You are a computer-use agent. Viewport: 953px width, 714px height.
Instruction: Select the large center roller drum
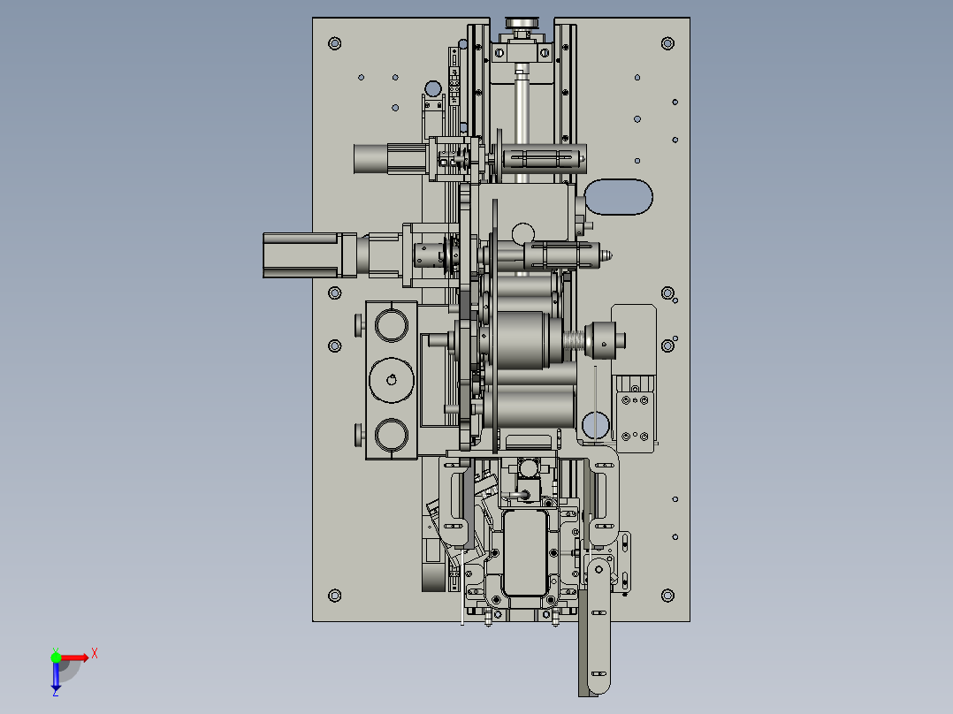pyautogui.click(x=524, y=340)
